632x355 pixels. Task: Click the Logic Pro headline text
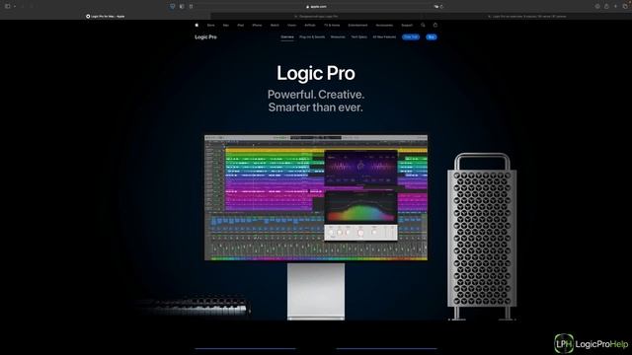[316, 73]
